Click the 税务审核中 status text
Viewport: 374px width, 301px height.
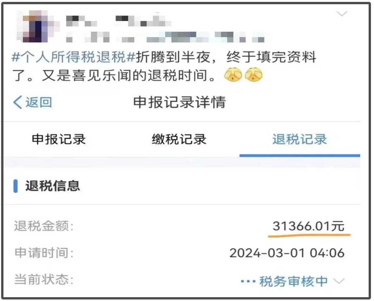[294, 281]
